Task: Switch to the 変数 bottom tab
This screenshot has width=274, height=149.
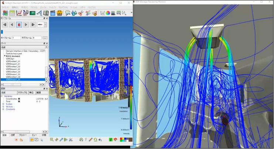Action: 4,135
